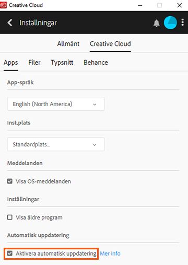The height and width of the screenshot is (265, 188).
Task: Follow the Mer info link
Action: 110,254
